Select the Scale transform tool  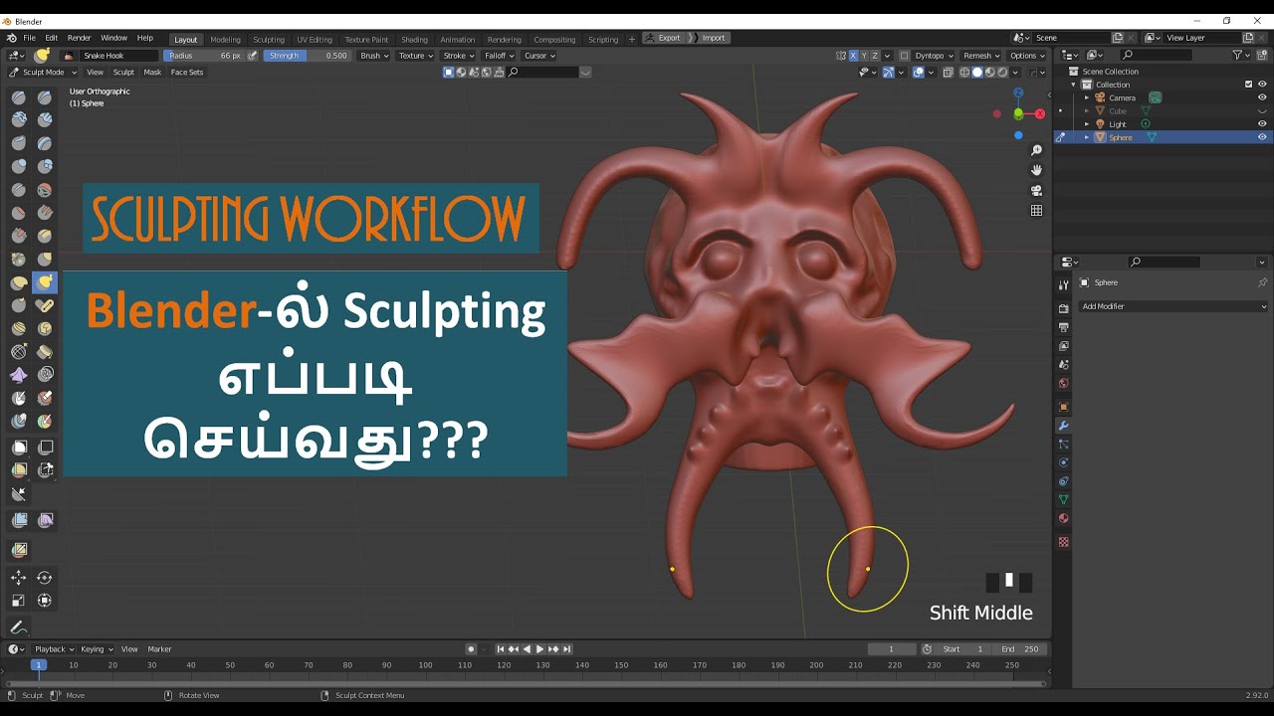pyautogui.click(x=19, y=601)
